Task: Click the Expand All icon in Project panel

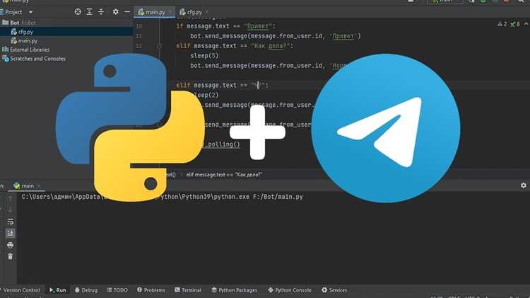Action: [x=89, y=12]
